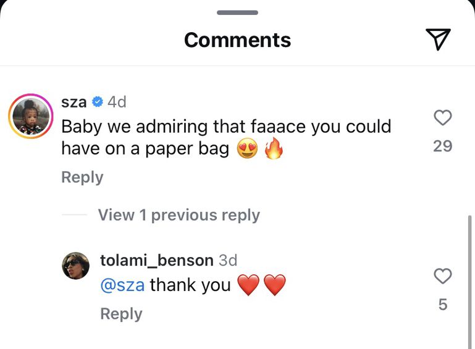
Task: Reply to sza's comment
Action: [x=82, y=177]
